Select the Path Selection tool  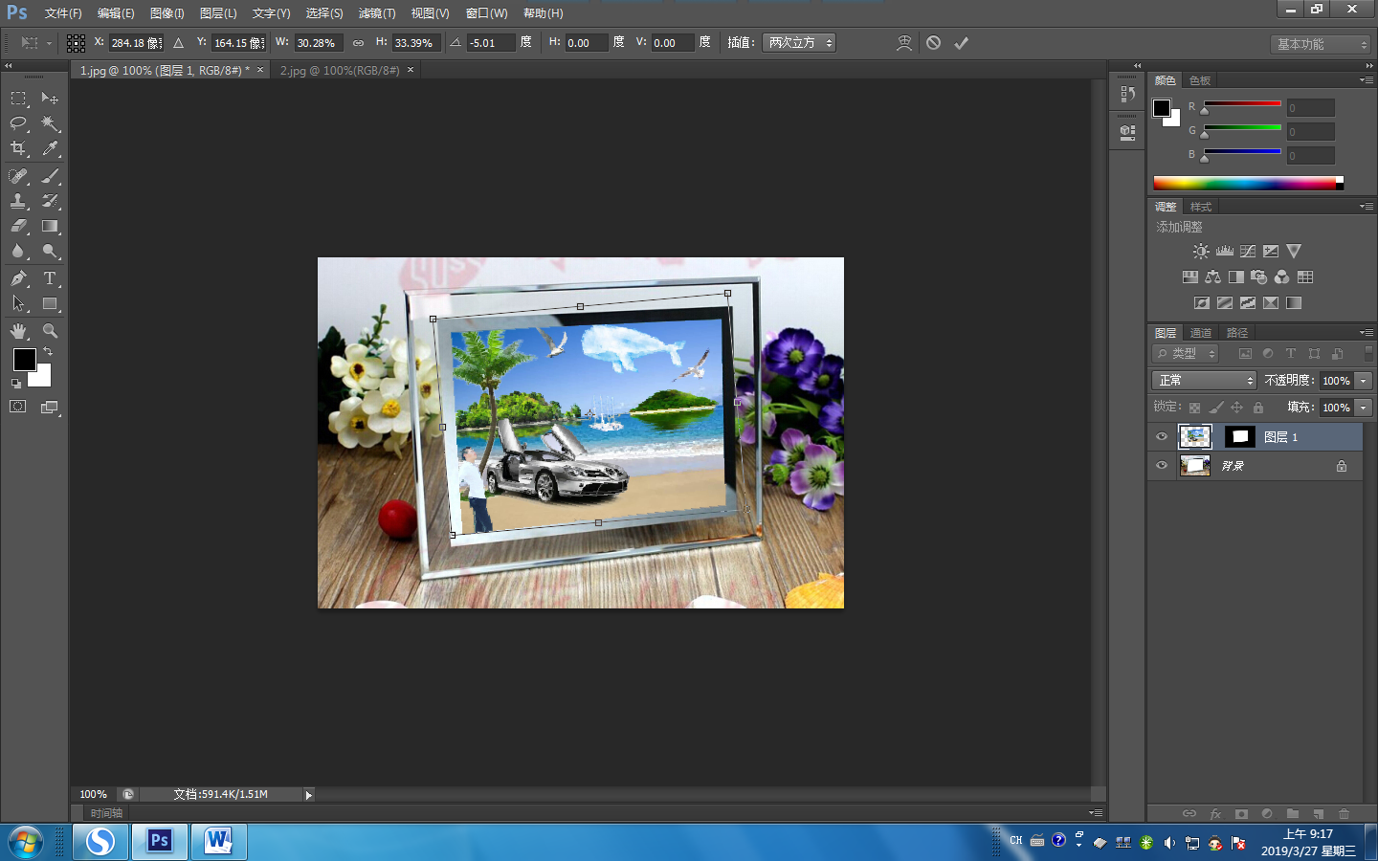tap(18, 304)
